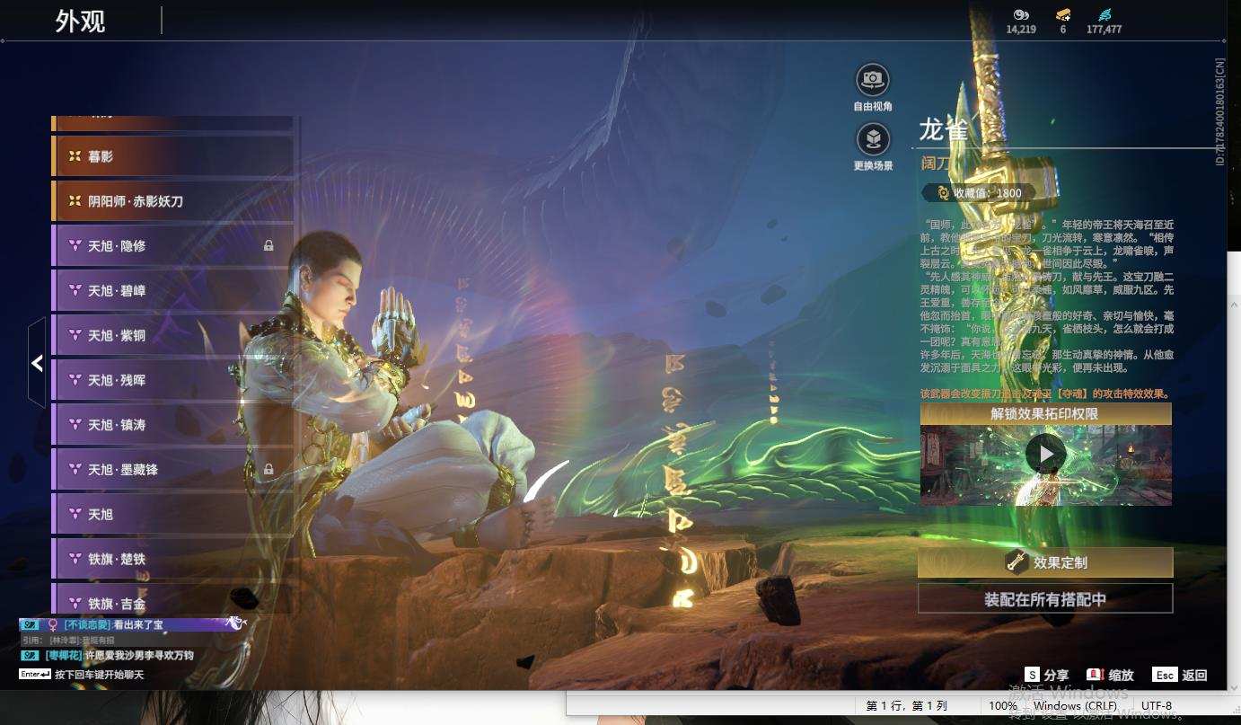Click the gold rarity icon on 暮影
The width and height of the screenshot is (1241, 725).
(x=75, y=156)
